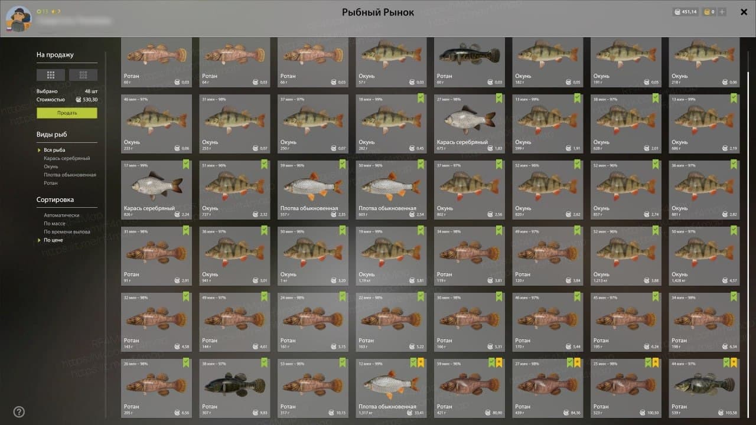
Task: Toggle the Плотва обыкновенная 1,317 кг card
Action: (391, 388)
